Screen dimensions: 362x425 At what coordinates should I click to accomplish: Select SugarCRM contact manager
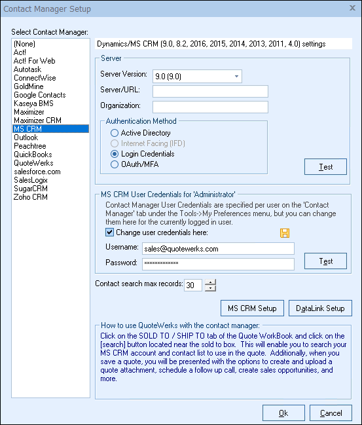(x=50, y=189)
